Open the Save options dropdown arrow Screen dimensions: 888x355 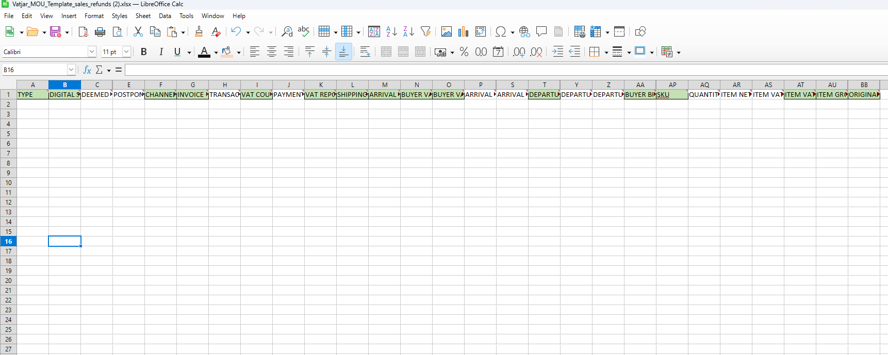click(x=67, y=32)
